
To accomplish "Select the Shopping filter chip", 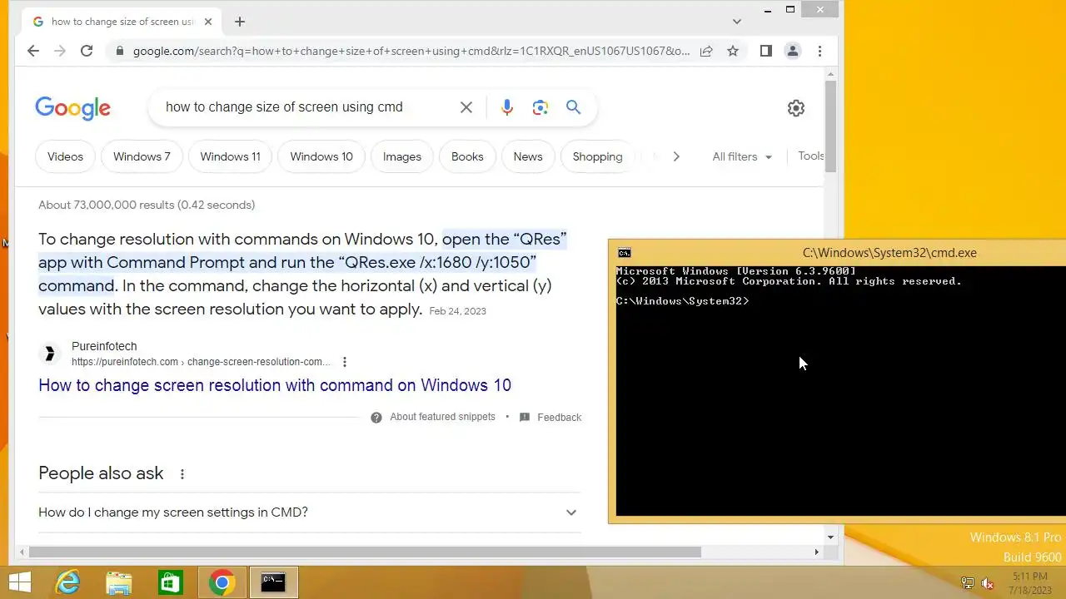I will pyautogui.click(x=597, y=156).
